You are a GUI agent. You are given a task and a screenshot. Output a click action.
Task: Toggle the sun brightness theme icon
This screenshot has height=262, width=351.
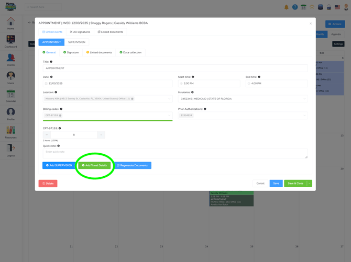coord(312,7)
